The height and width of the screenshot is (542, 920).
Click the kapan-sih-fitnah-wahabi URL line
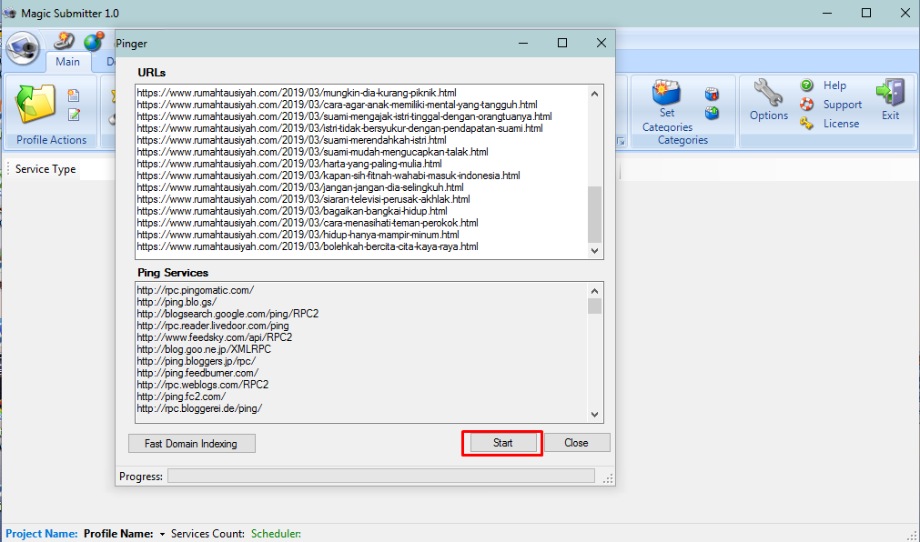tap(329, 176)
